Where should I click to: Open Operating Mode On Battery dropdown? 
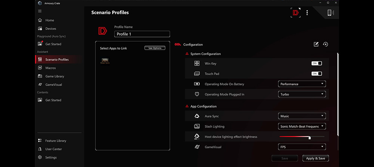302,84
